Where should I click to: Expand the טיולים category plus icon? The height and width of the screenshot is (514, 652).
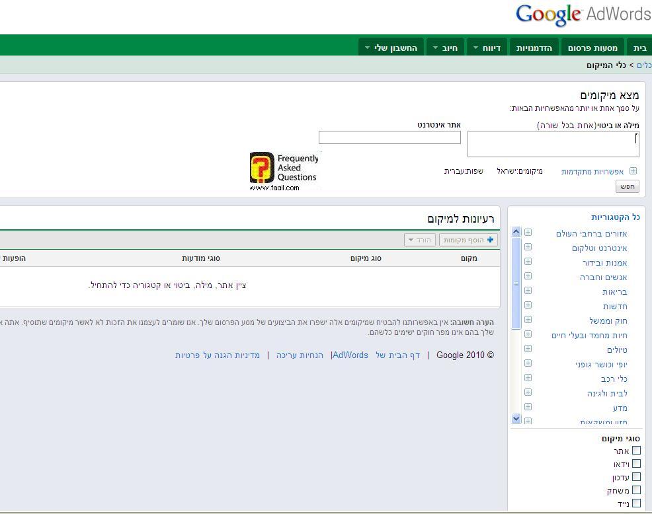coord(528,349)
